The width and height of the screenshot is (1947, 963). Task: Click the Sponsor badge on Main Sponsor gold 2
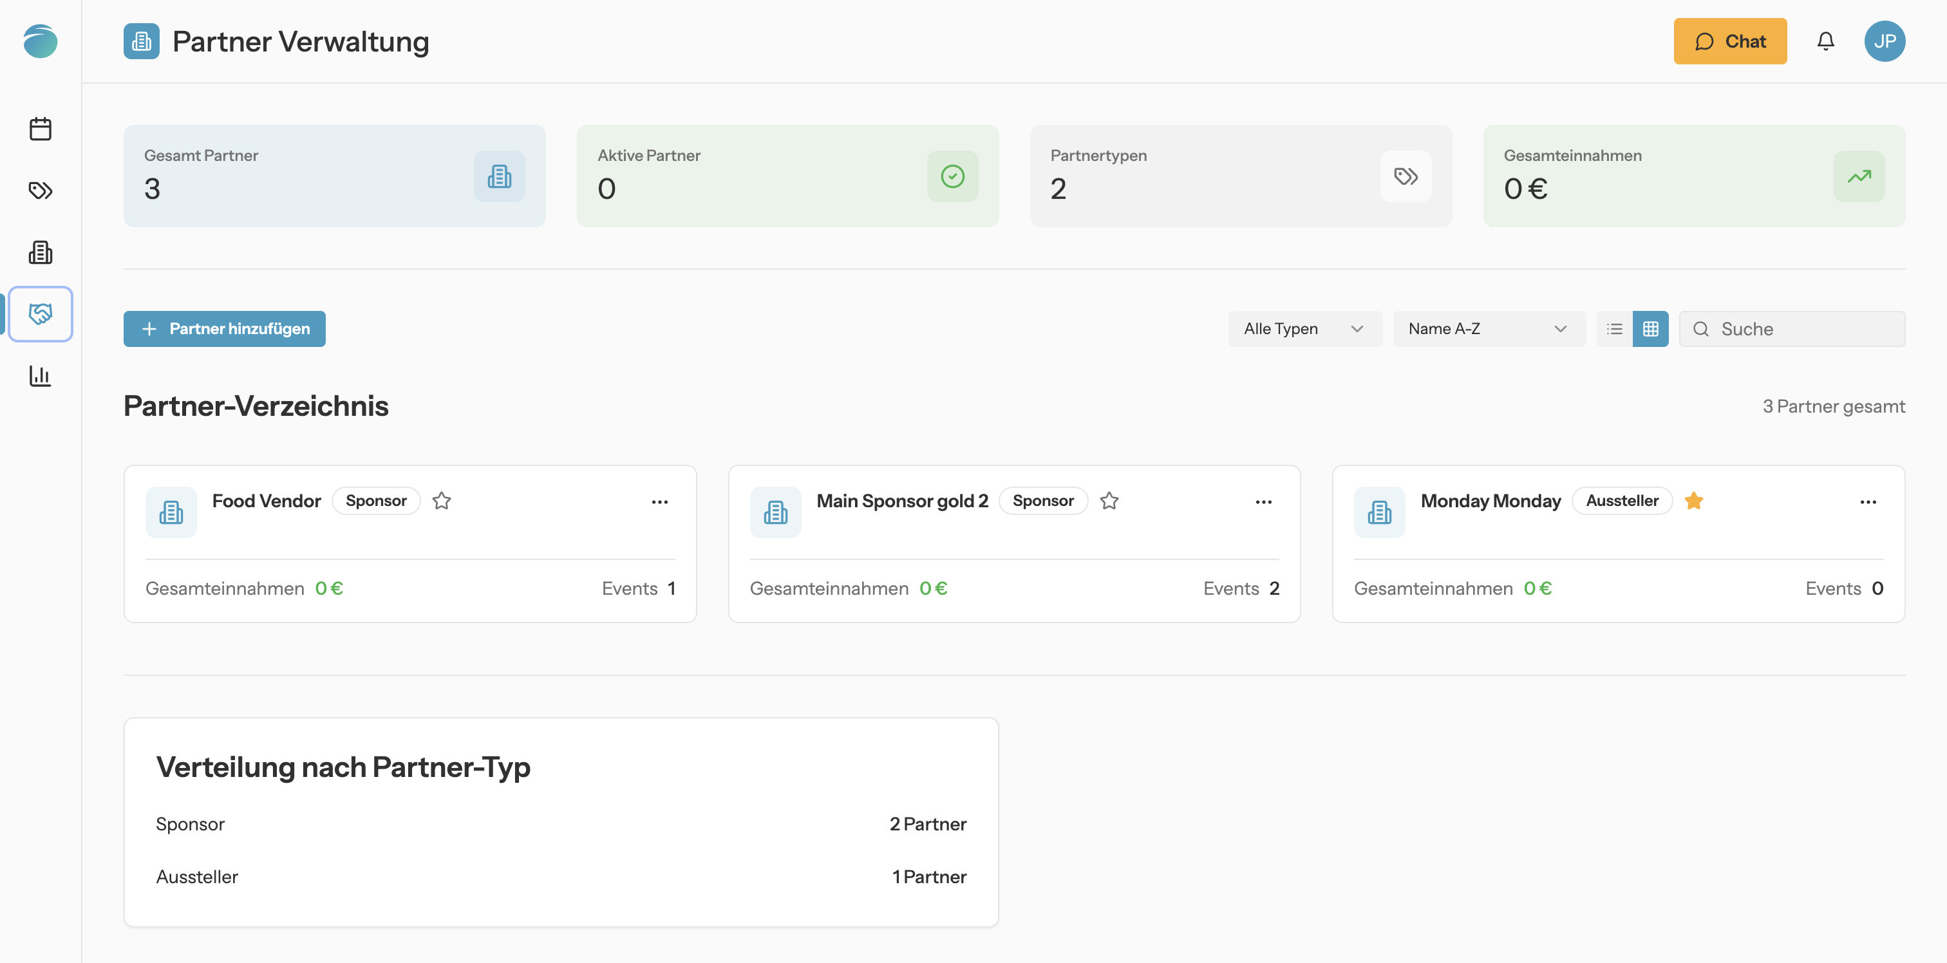(x=1043, y=500)
